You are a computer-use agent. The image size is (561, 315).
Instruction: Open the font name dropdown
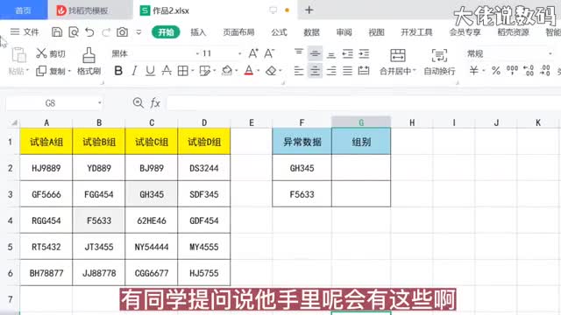coord(197,53)
